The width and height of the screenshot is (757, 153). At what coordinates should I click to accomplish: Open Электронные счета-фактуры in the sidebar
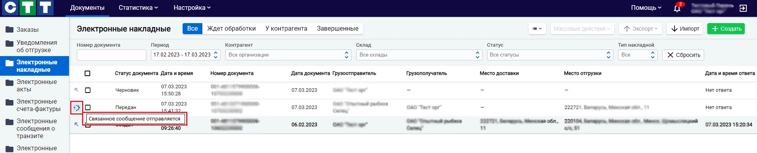(34, 105)
